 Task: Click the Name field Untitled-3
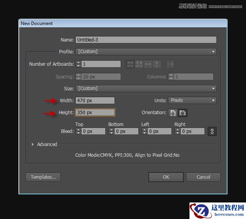pyautogui.click(x=146, y=40)
